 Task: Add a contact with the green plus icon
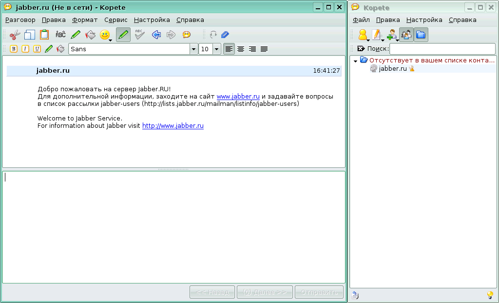(391, 35)
